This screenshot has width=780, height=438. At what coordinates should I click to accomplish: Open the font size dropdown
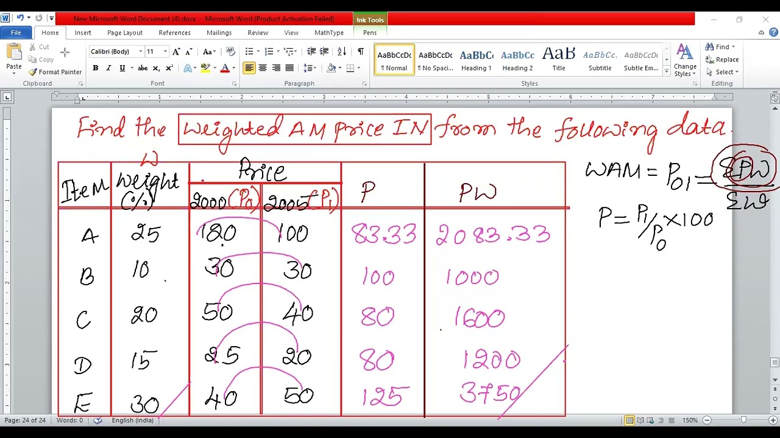[x=165, y=52]
